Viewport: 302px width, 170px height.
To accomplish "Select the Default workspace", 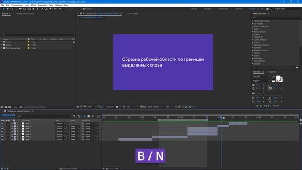I will tap(194, 9).
